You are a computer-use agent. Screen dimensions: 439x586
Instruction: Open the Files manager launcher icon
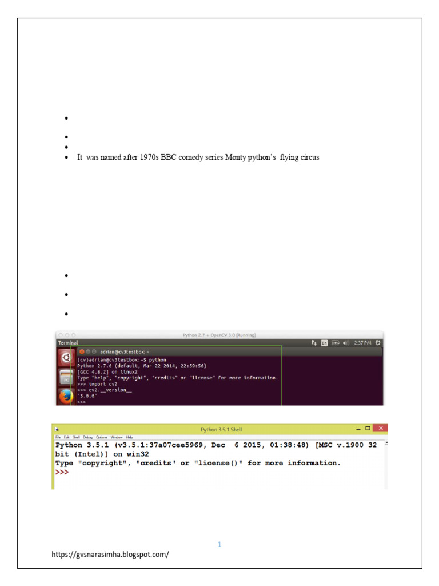click(66, 377)
